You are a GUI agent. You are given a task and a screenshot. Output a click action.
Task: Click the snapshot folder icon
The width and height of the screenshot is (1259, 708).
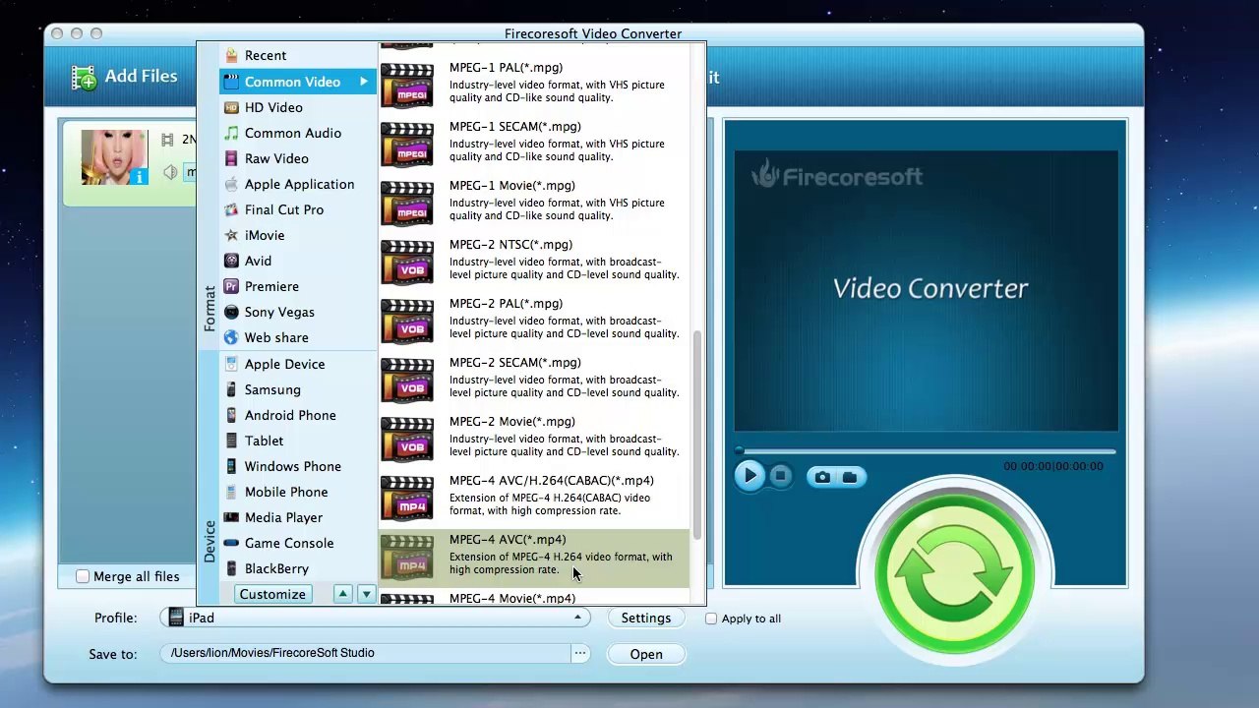(850, 477)
